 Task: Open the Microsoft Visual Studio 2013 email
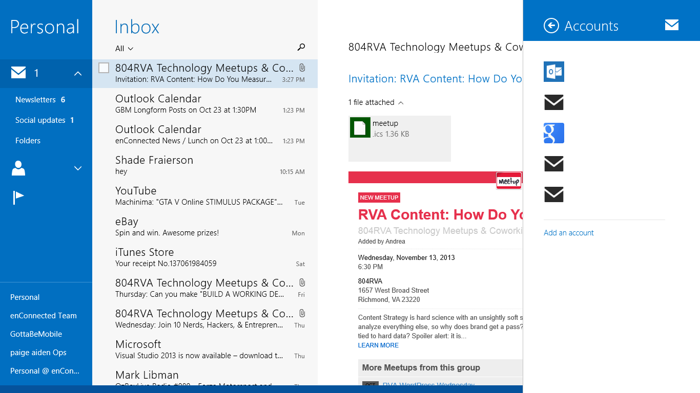tap(205, 350)
